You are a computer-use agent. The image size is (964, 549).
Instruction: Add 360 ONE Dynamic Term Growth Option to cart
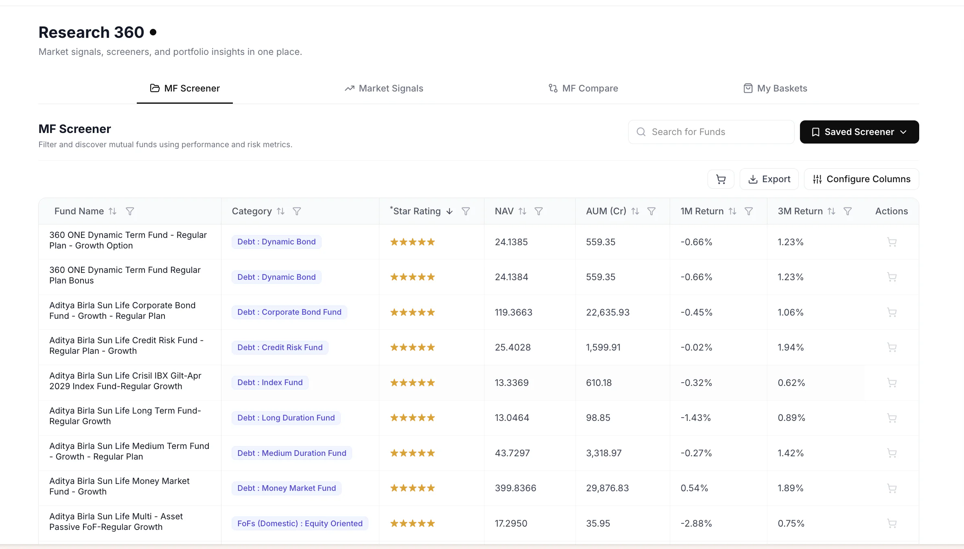[892, 242]
